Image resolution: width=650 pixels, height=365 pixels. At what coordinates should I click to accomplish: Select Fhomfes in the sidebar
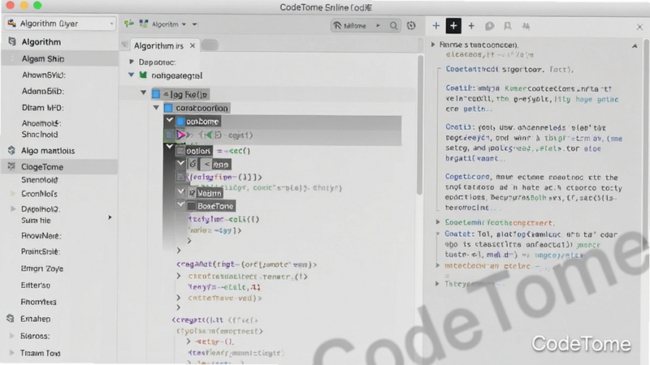38,302
